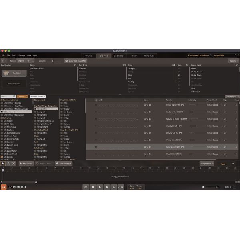Screen dimensions: 240x240
Task: Open the Settings menu
Action: point(22,56)
